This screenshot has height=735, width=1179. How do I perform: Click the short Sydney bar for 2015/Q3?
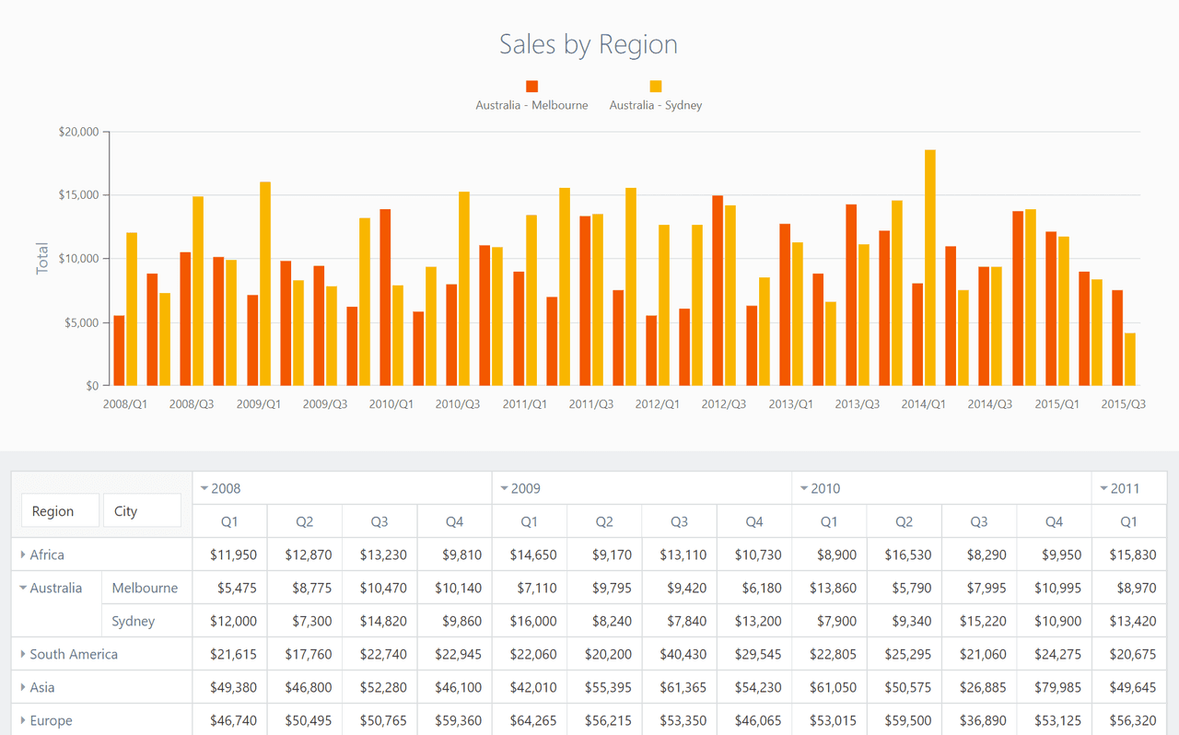tap(1130, 359)
